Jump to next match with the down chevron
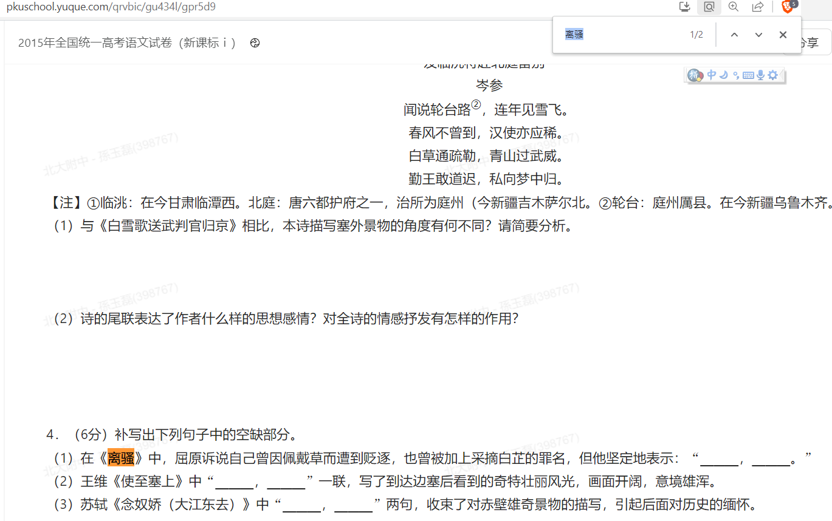Viewport: 832px width, 521px height. point(758,35)
